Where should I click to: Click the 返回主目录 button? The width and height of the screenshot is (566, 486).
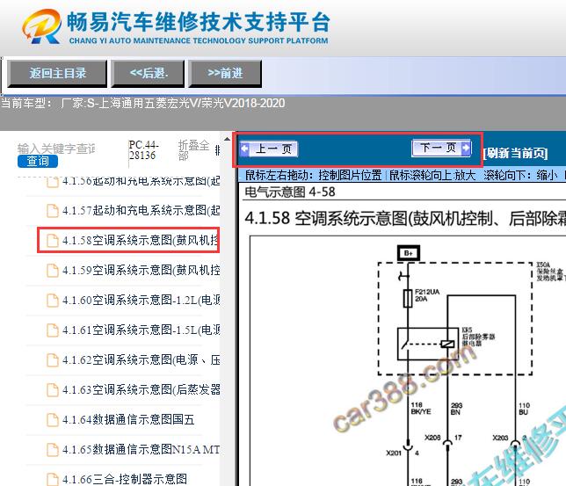pyautogui.click(x=57, y=74)
